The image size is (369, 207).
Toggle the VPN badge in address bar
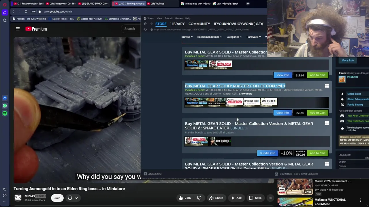(33, 11)
